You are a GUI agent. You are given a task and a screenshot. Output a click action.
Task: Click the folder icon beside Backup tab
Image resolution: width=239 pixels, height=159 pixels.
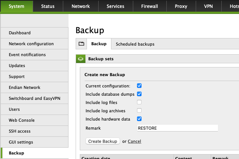[x=81, y=44]
